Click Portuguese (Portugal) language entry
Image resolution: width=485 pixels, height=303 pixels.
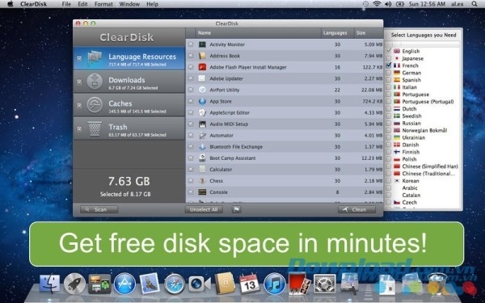(x=428, y=102)
